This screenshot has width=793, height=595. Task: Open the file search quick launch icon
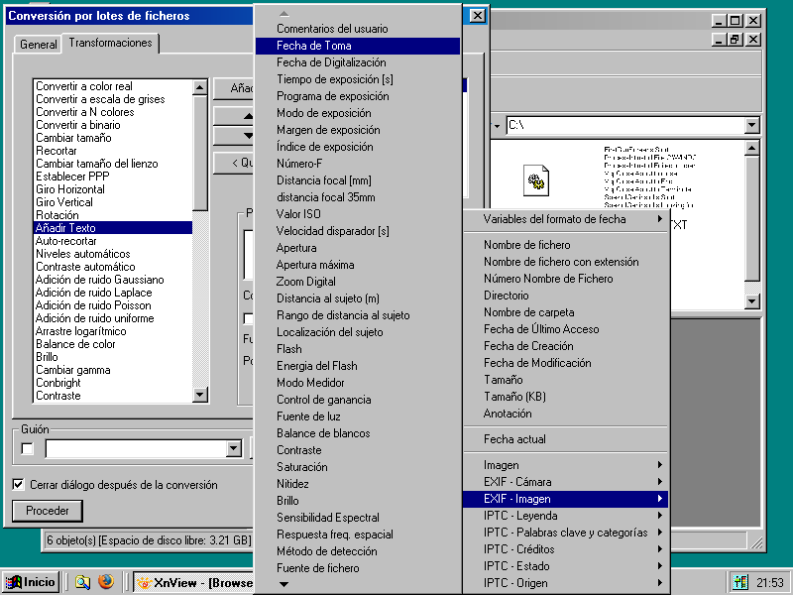(83, 582)
